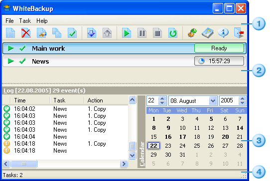Click the green circular arrow restore icon
Screen dimensions: 270x181
(x=173, y=33)
